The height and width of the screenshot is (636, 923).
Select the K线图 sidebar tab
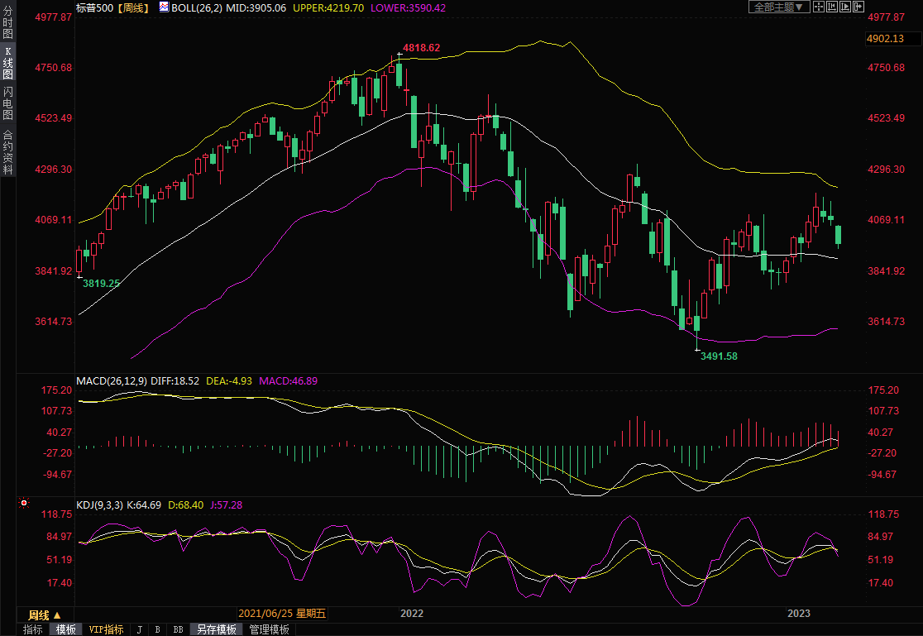[x=7, y=63]
